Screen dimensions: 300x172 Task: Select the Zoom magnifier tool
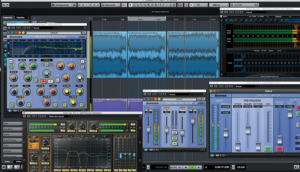pyautogui.click(x=149, y=5)
